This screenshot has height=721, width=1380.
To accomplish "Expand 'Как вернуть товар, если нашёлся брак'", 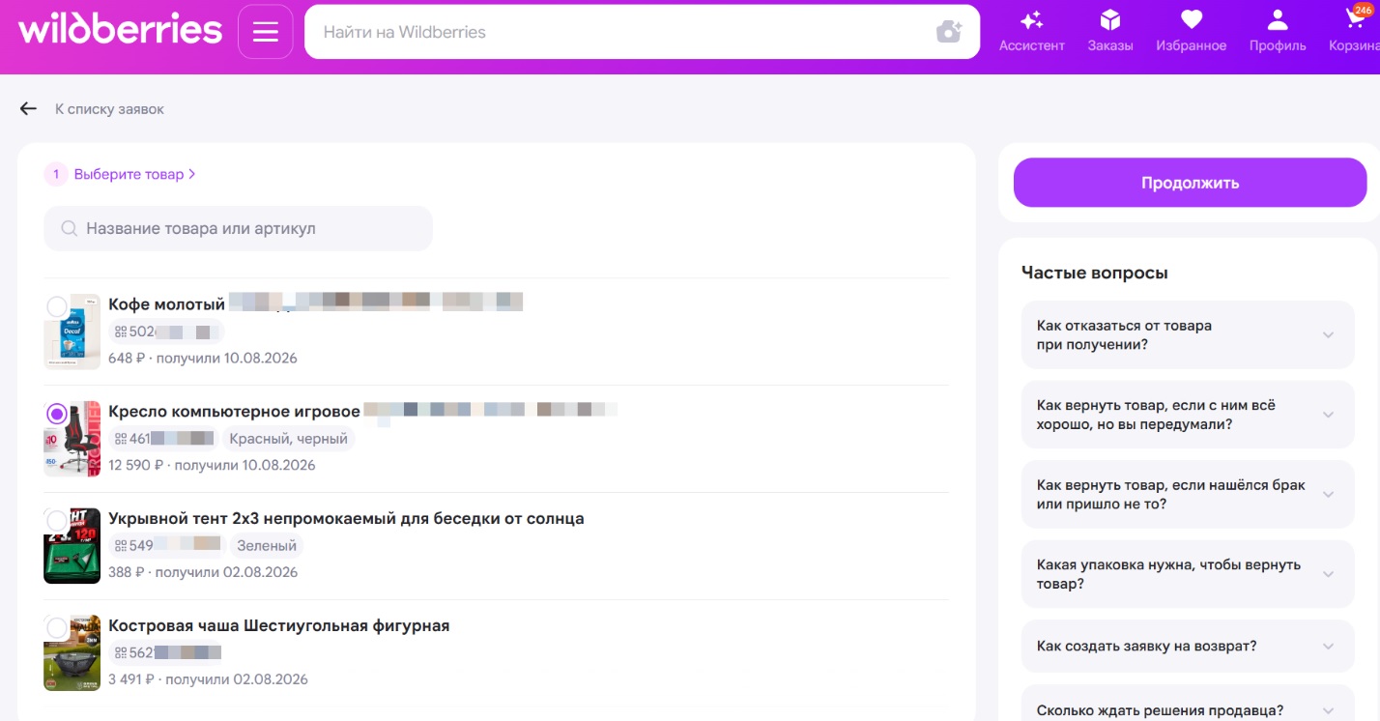I will (x=1188, y=494).
